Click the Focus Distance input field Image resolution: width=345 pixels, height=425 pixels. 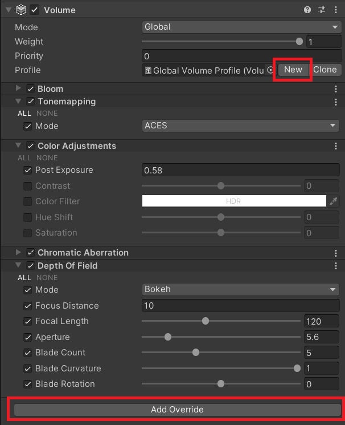241,306
